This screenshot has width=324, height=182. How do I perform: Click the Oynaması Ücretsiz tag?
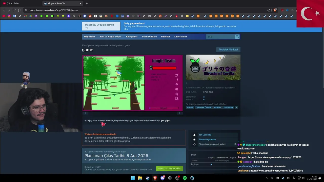click(204, 107)
